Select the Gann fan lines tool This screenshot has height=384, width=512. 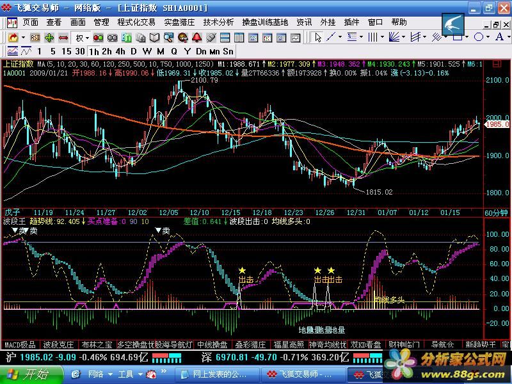point(394,37)
